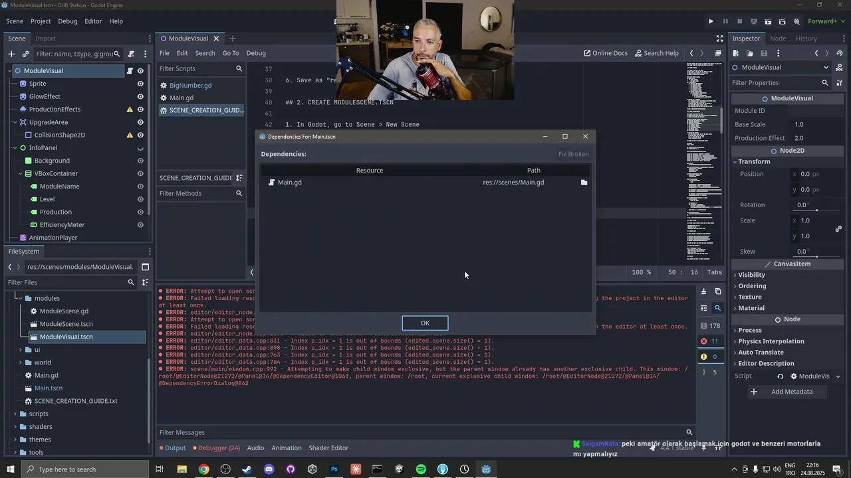Load an existing resource in Inspector

pos(750,53)
